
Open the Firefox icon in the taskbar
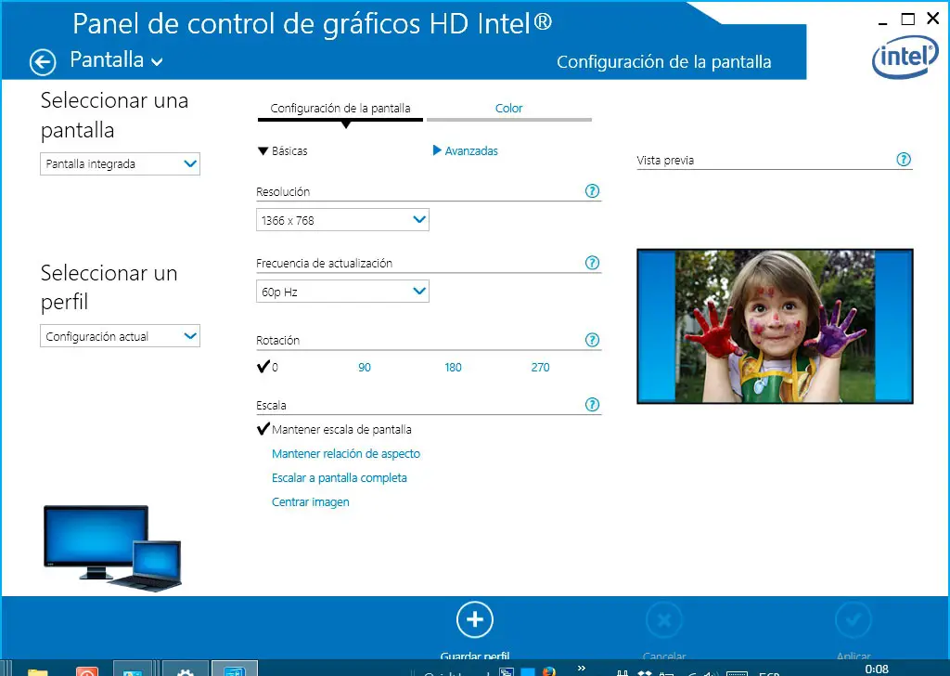[x=549, y=671]
